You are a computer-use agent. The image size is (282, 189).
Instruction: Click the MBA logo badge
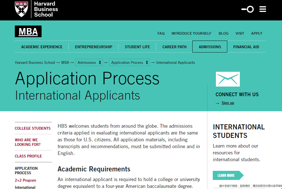[28, 31]
